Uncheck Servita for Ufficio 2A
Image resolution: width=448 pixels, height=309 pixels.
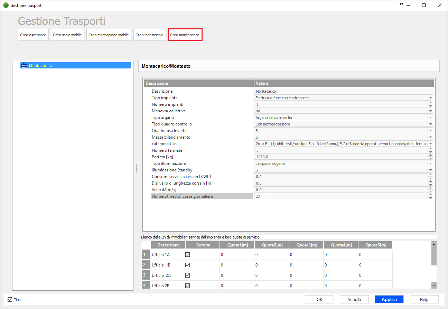(188, 275)
